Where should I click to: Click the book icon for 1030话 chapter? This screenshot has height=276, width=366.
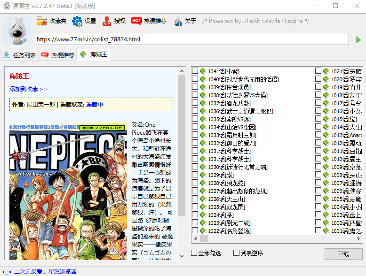pyautogui.click(x=203, y=167)
